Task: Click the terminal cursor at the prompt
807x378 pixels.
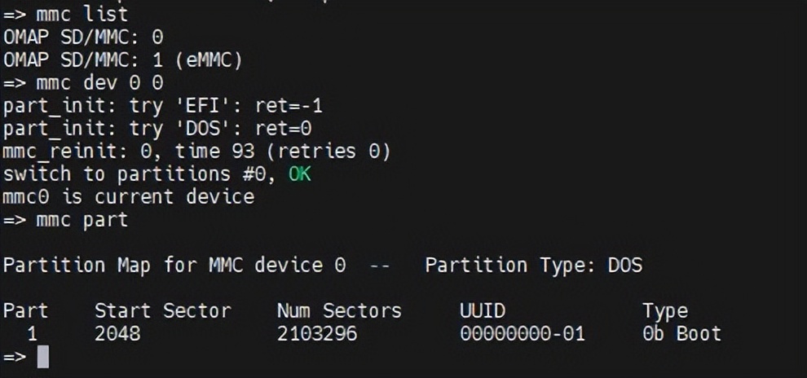Action: [x=43, y=357]
